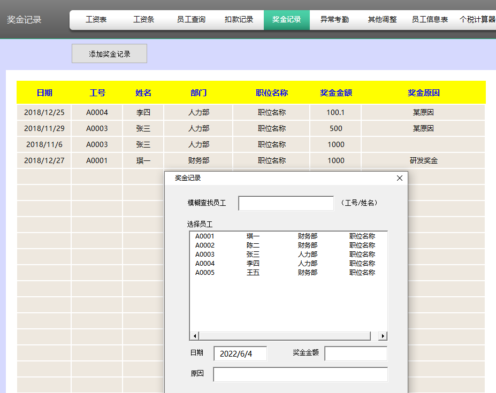
Task: Click the right arrow of the list scrollbar
Action: tap(383, 335)
